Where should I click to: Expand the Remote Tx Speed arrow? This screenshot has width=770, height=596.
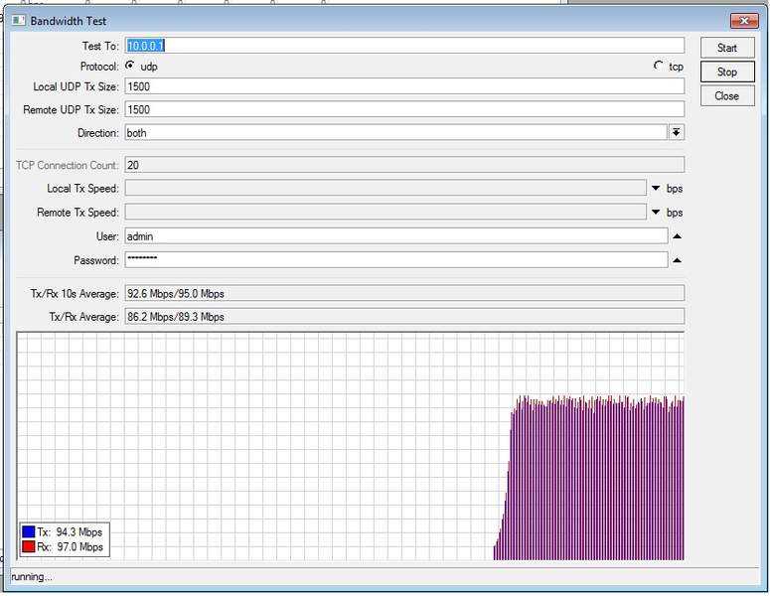(x=656, y=213)
